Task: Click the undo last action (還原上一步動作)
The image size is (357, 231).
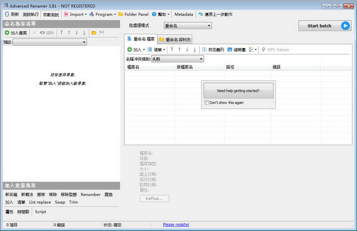Action: (216, 14)
